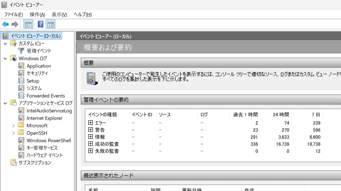Expand the 警告 event type row
341x191 pixels.
coord(90,130)
